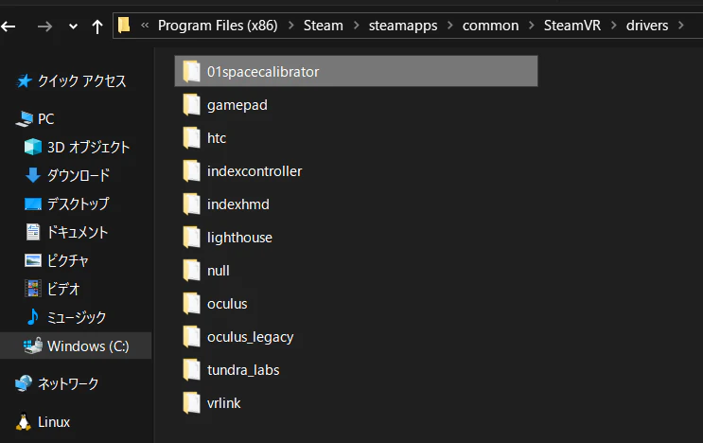The image size is (703, 443).
Task: Open ドキュメント in sidebar
Action: tap(78, 232)
